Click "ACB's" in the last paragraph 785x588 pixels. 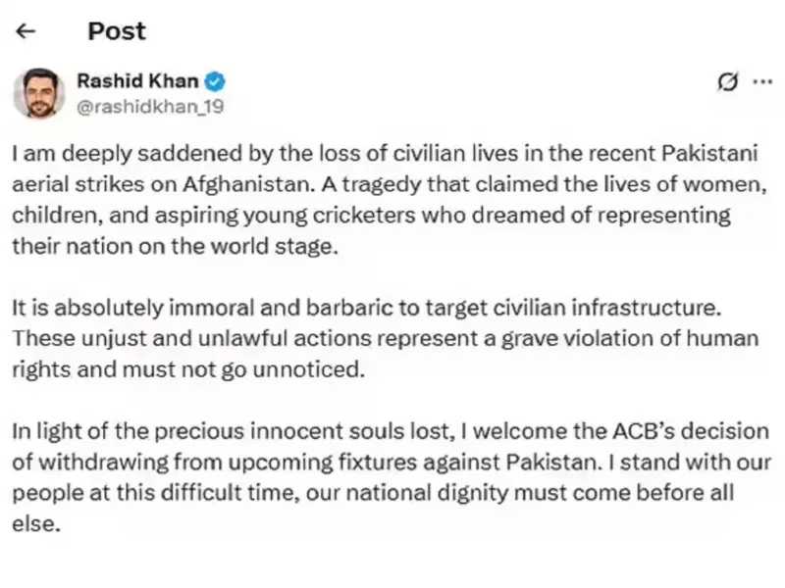(x=609, y=433)
